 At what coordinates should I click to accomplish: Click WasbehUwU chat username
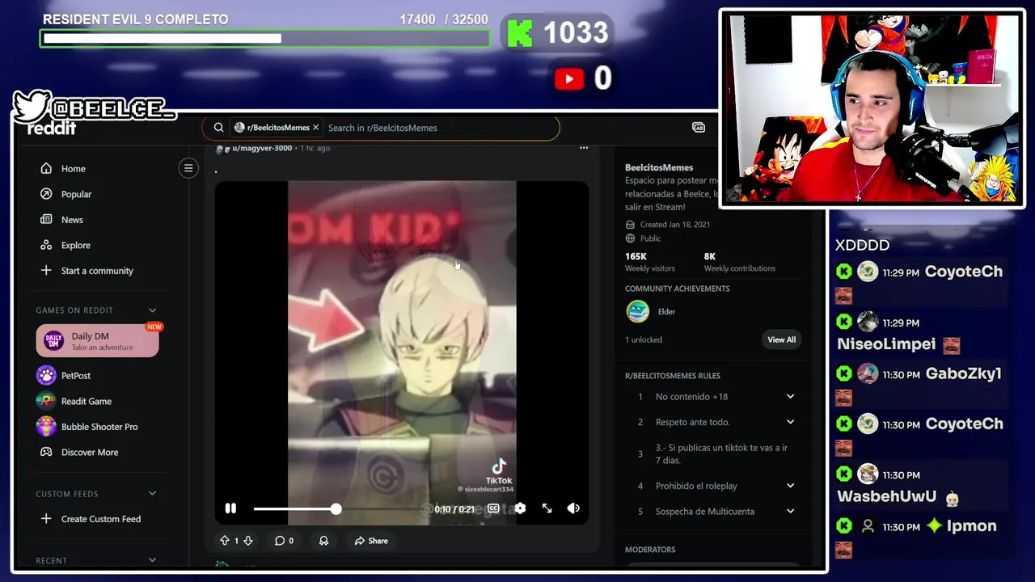pos(886,496)
